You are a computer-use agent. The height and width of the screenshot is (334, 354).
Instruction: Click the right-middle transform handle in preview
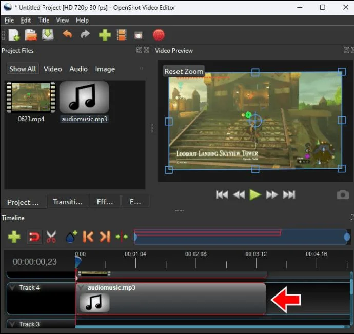342,120
